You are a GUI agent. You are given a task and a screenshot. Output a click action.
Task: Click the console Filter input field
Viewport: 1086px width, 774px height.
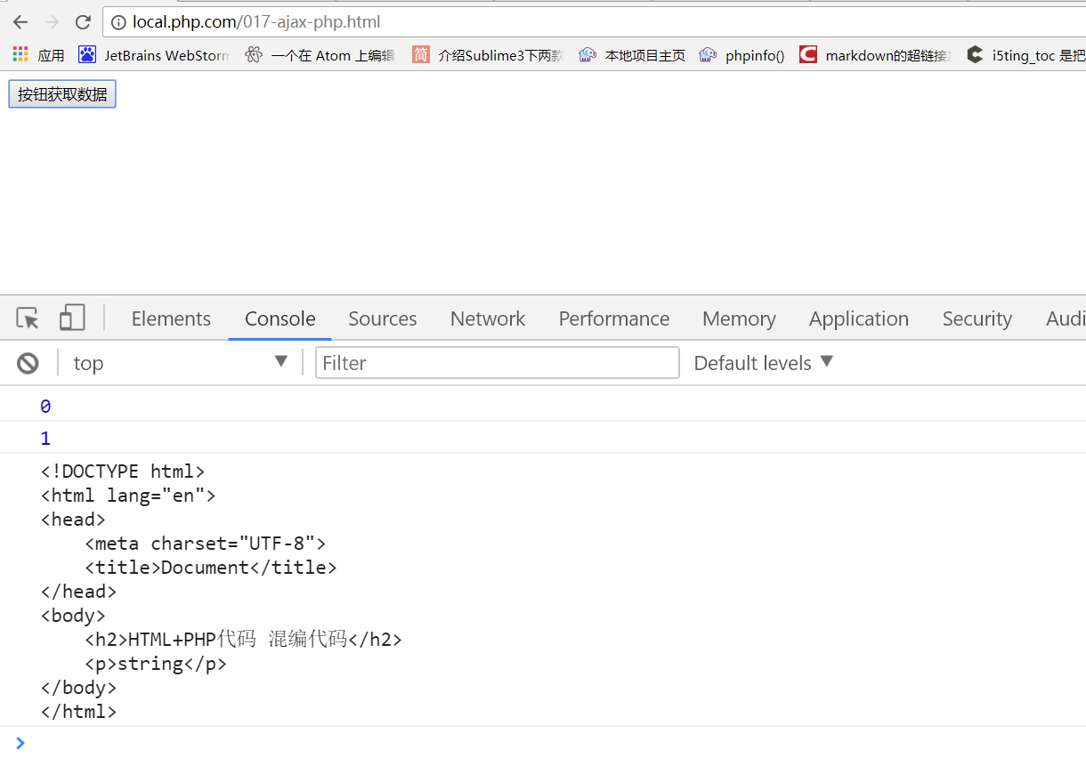[x=497, y=363]
